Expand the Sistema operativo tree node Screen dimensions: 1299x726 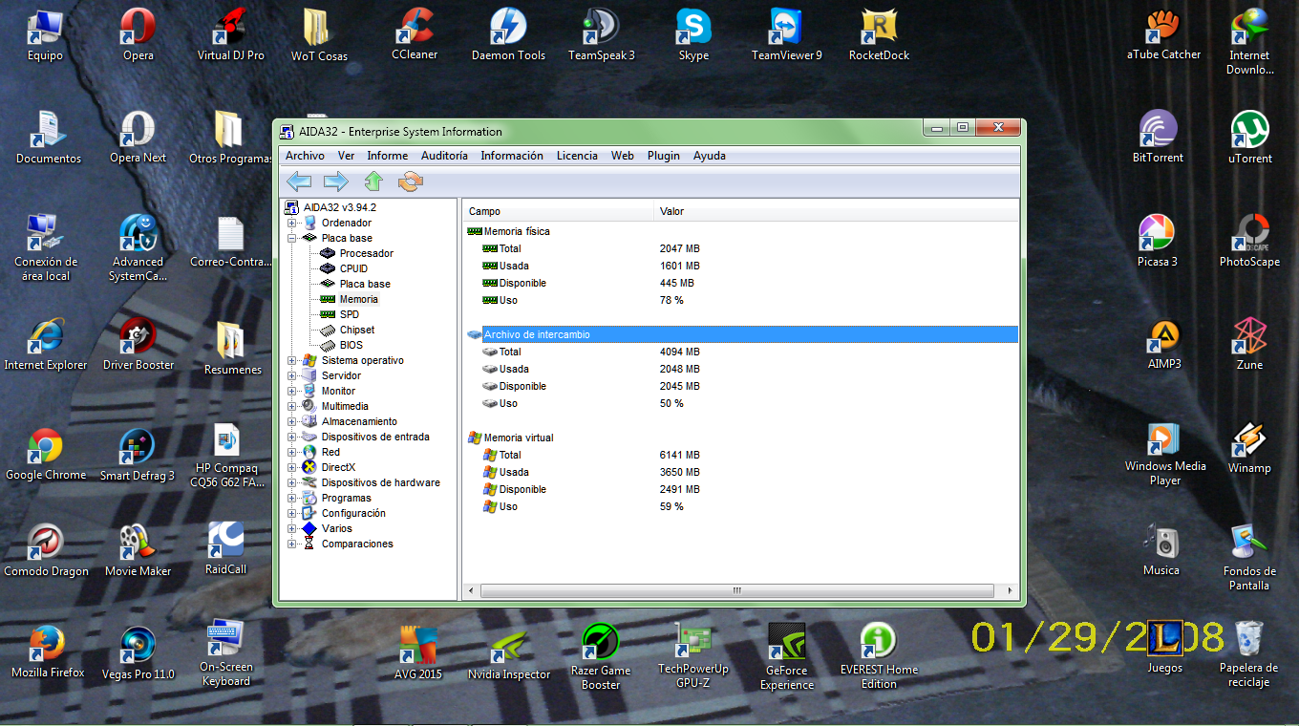click(x=292, y=360)
